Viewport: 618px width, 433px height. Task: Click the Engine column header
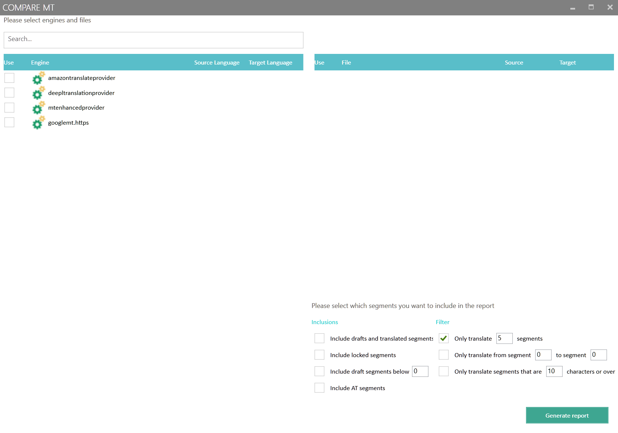[x=40, y=63]
